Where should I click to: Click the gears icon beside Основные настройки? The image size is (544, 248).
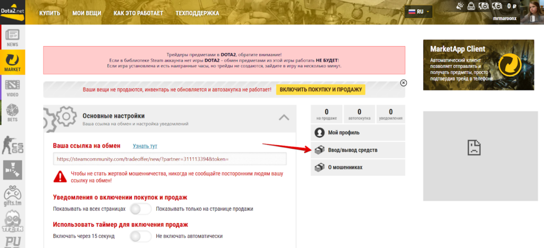[x=61, y=118]
